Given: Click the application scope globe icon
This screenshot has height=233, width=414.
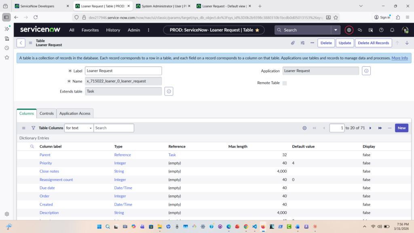Looking at the screenshot, I should [x=349, y=30].
